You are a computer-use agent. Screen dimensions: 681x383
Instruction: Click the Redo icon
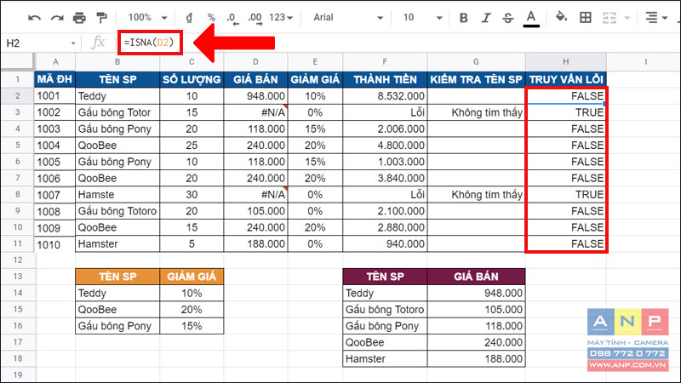pos(57,18)
